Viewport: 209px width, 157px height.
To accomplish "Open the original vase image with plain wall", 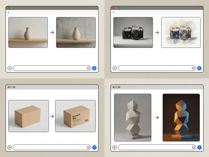I will pos(28,32).
